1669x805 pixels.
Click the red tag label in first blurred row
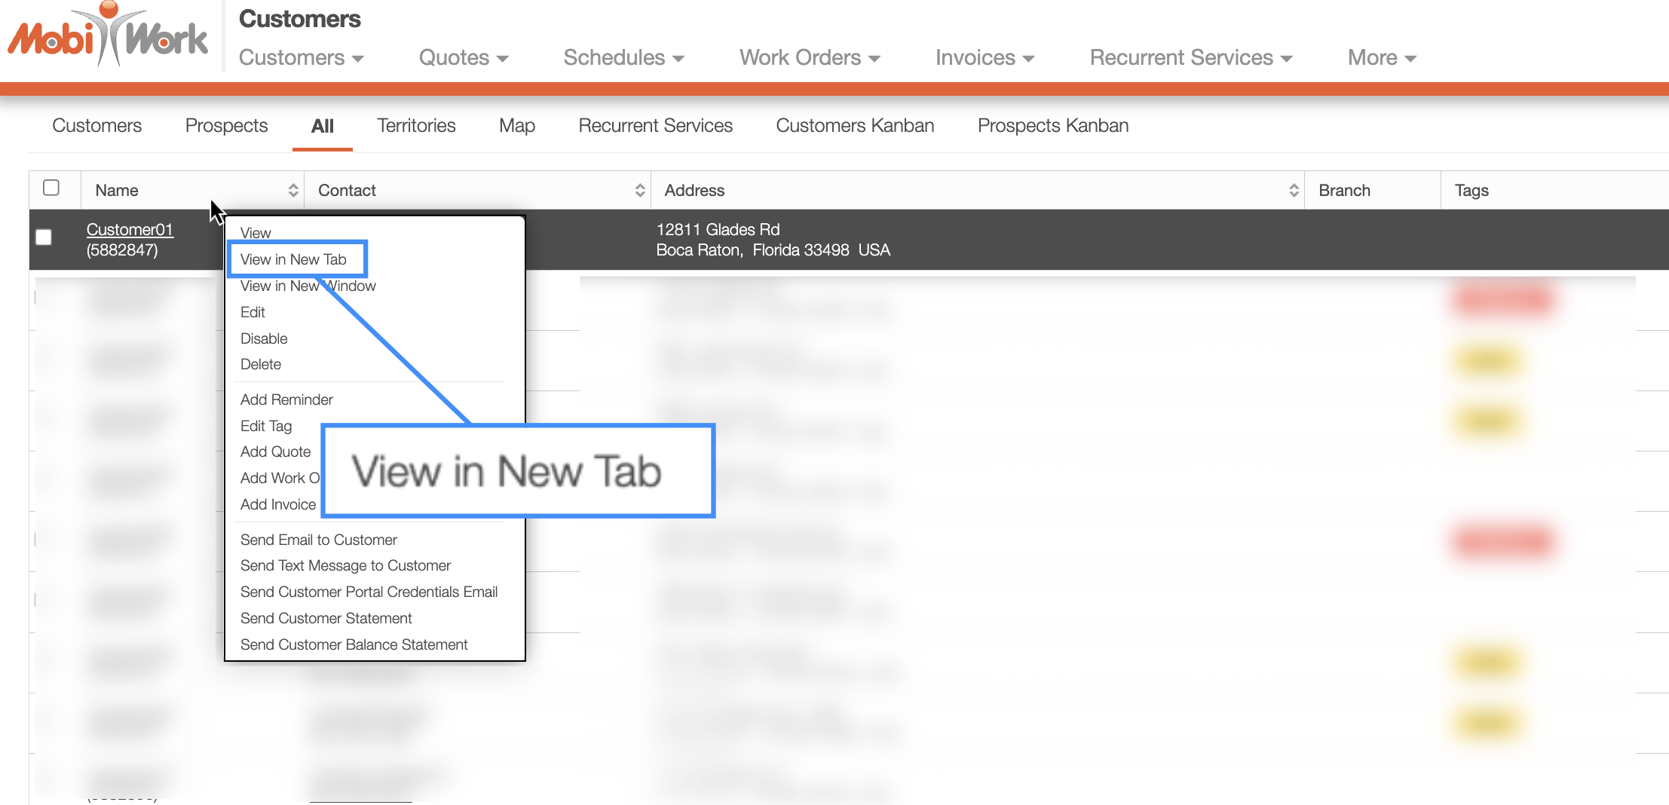(x=1502, y=300)
